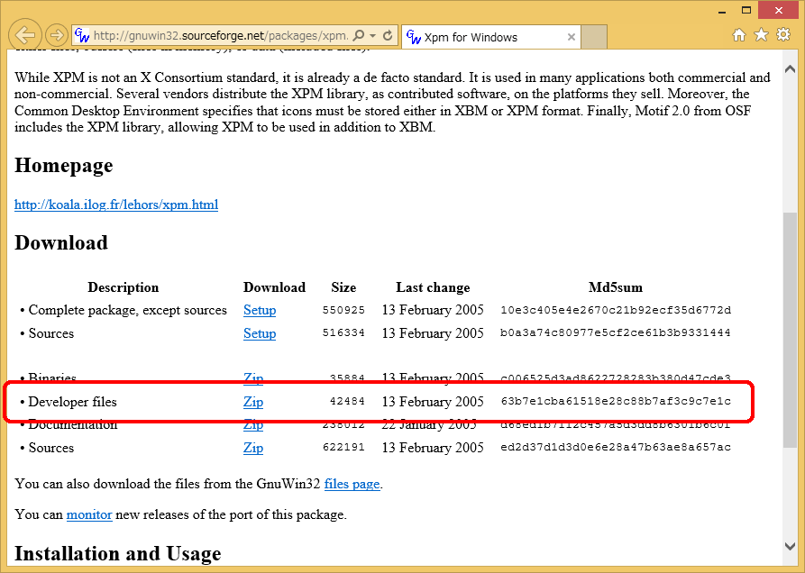Open the koala.ilog.fr/lehors/xpm.html link

click(x=116, y=205)
